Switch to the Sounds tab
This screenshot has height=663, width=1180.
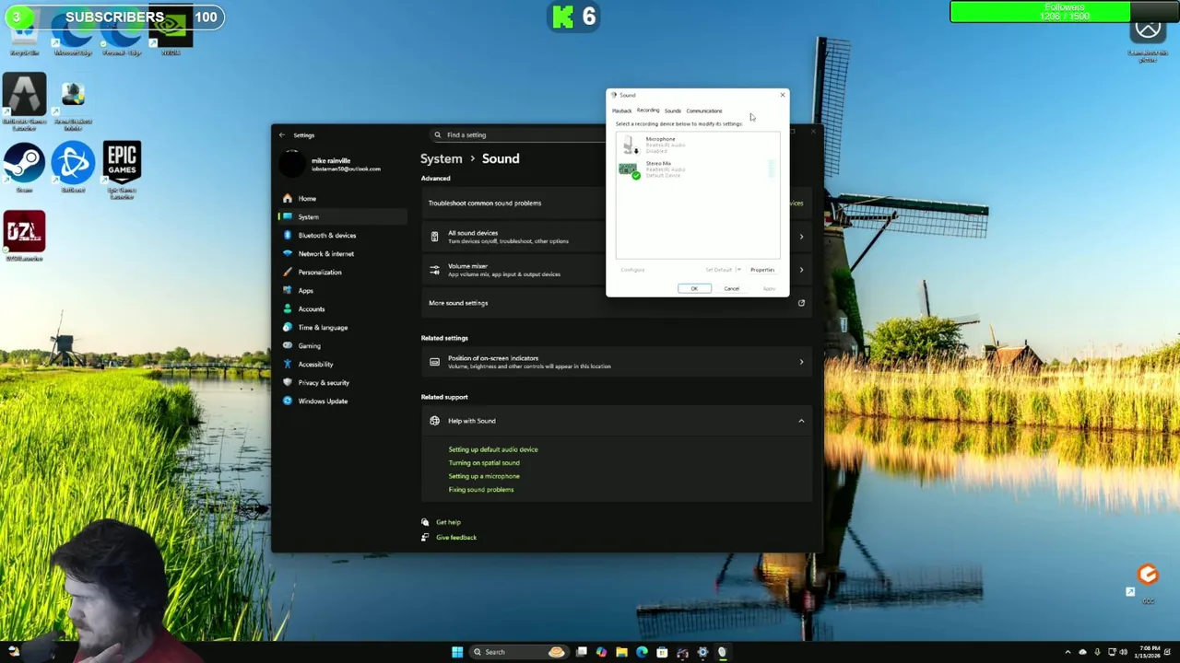pyautogui.click(x=673, y=110)
